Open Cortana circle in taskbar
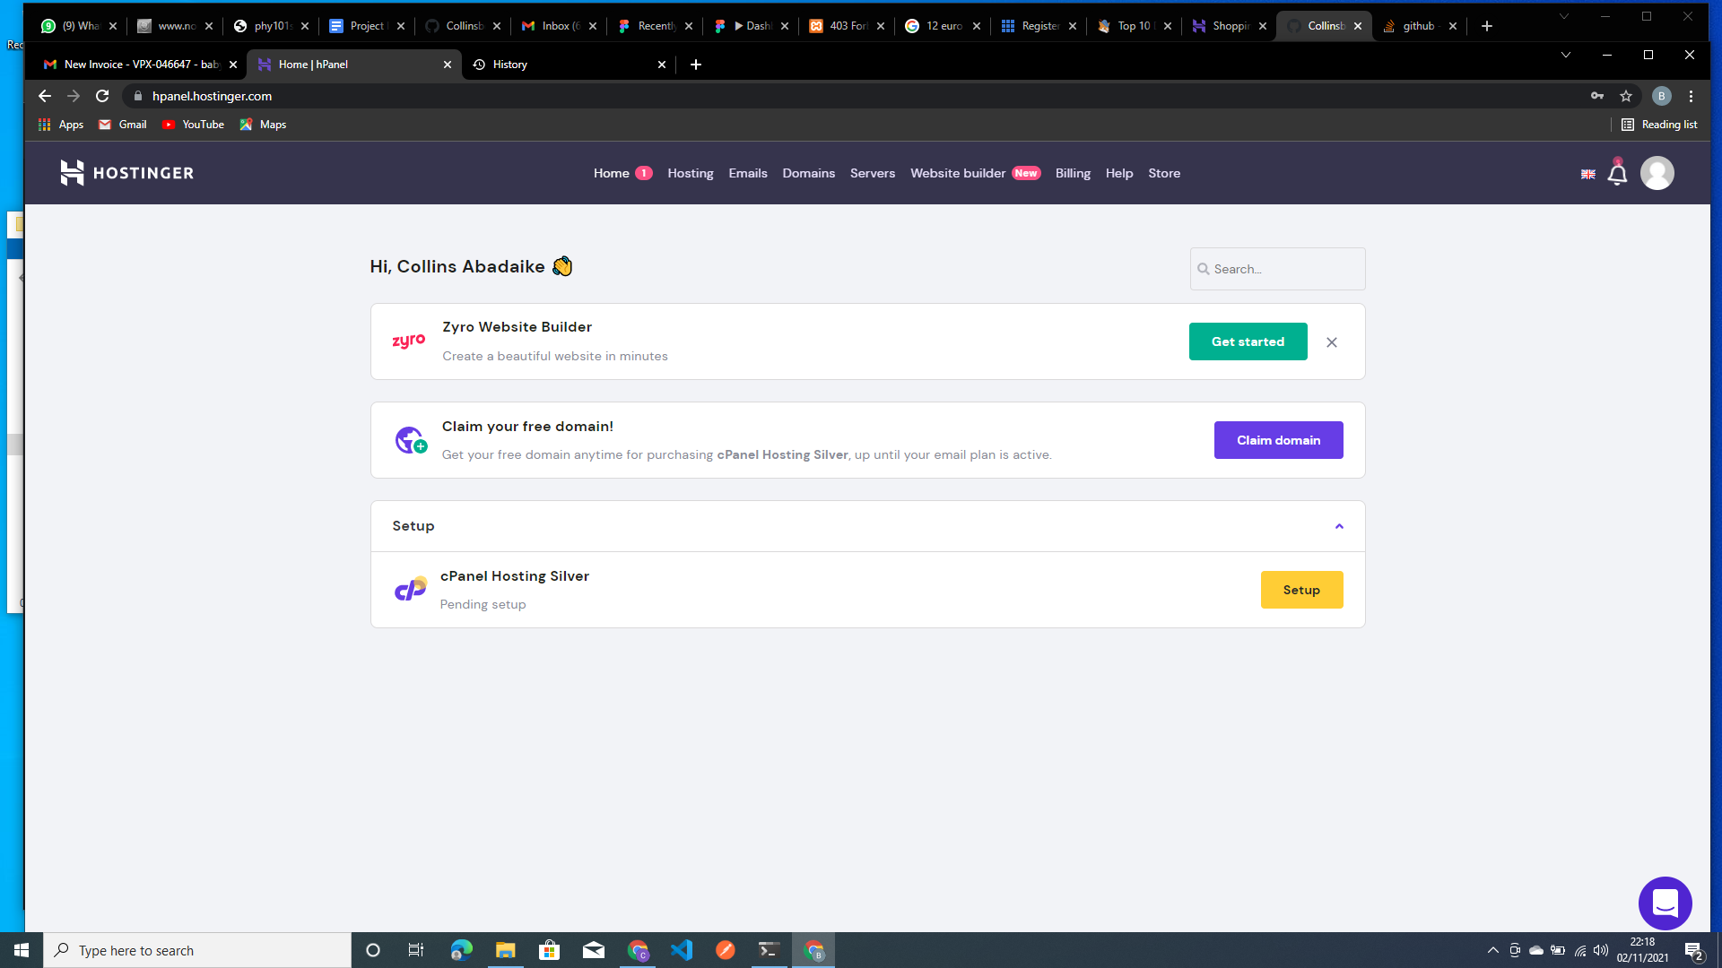 tap(373, 950)
